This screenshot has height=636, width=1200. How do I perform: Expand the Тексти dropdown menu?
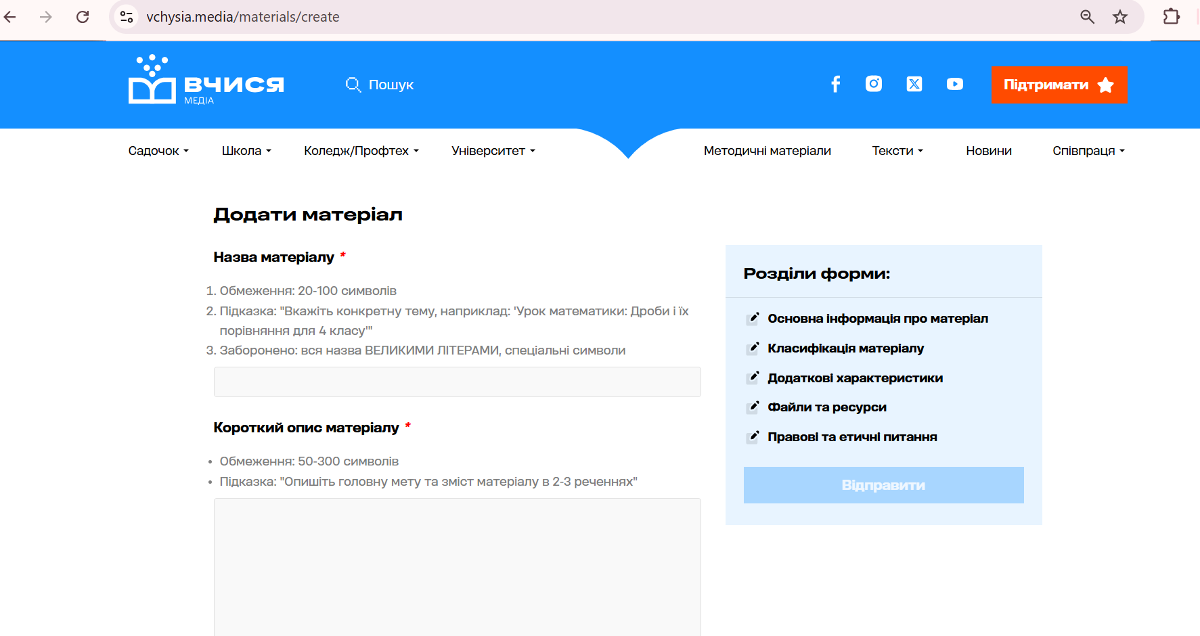coord(897,151)
